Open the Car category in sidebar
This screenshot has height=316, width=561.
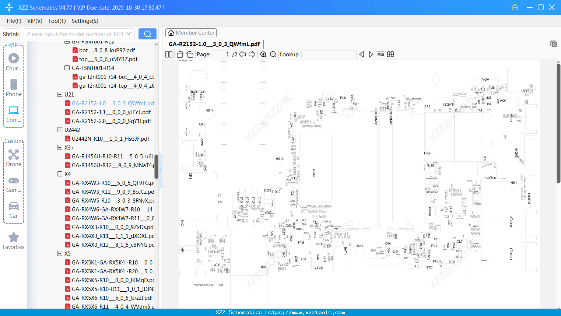14,210
